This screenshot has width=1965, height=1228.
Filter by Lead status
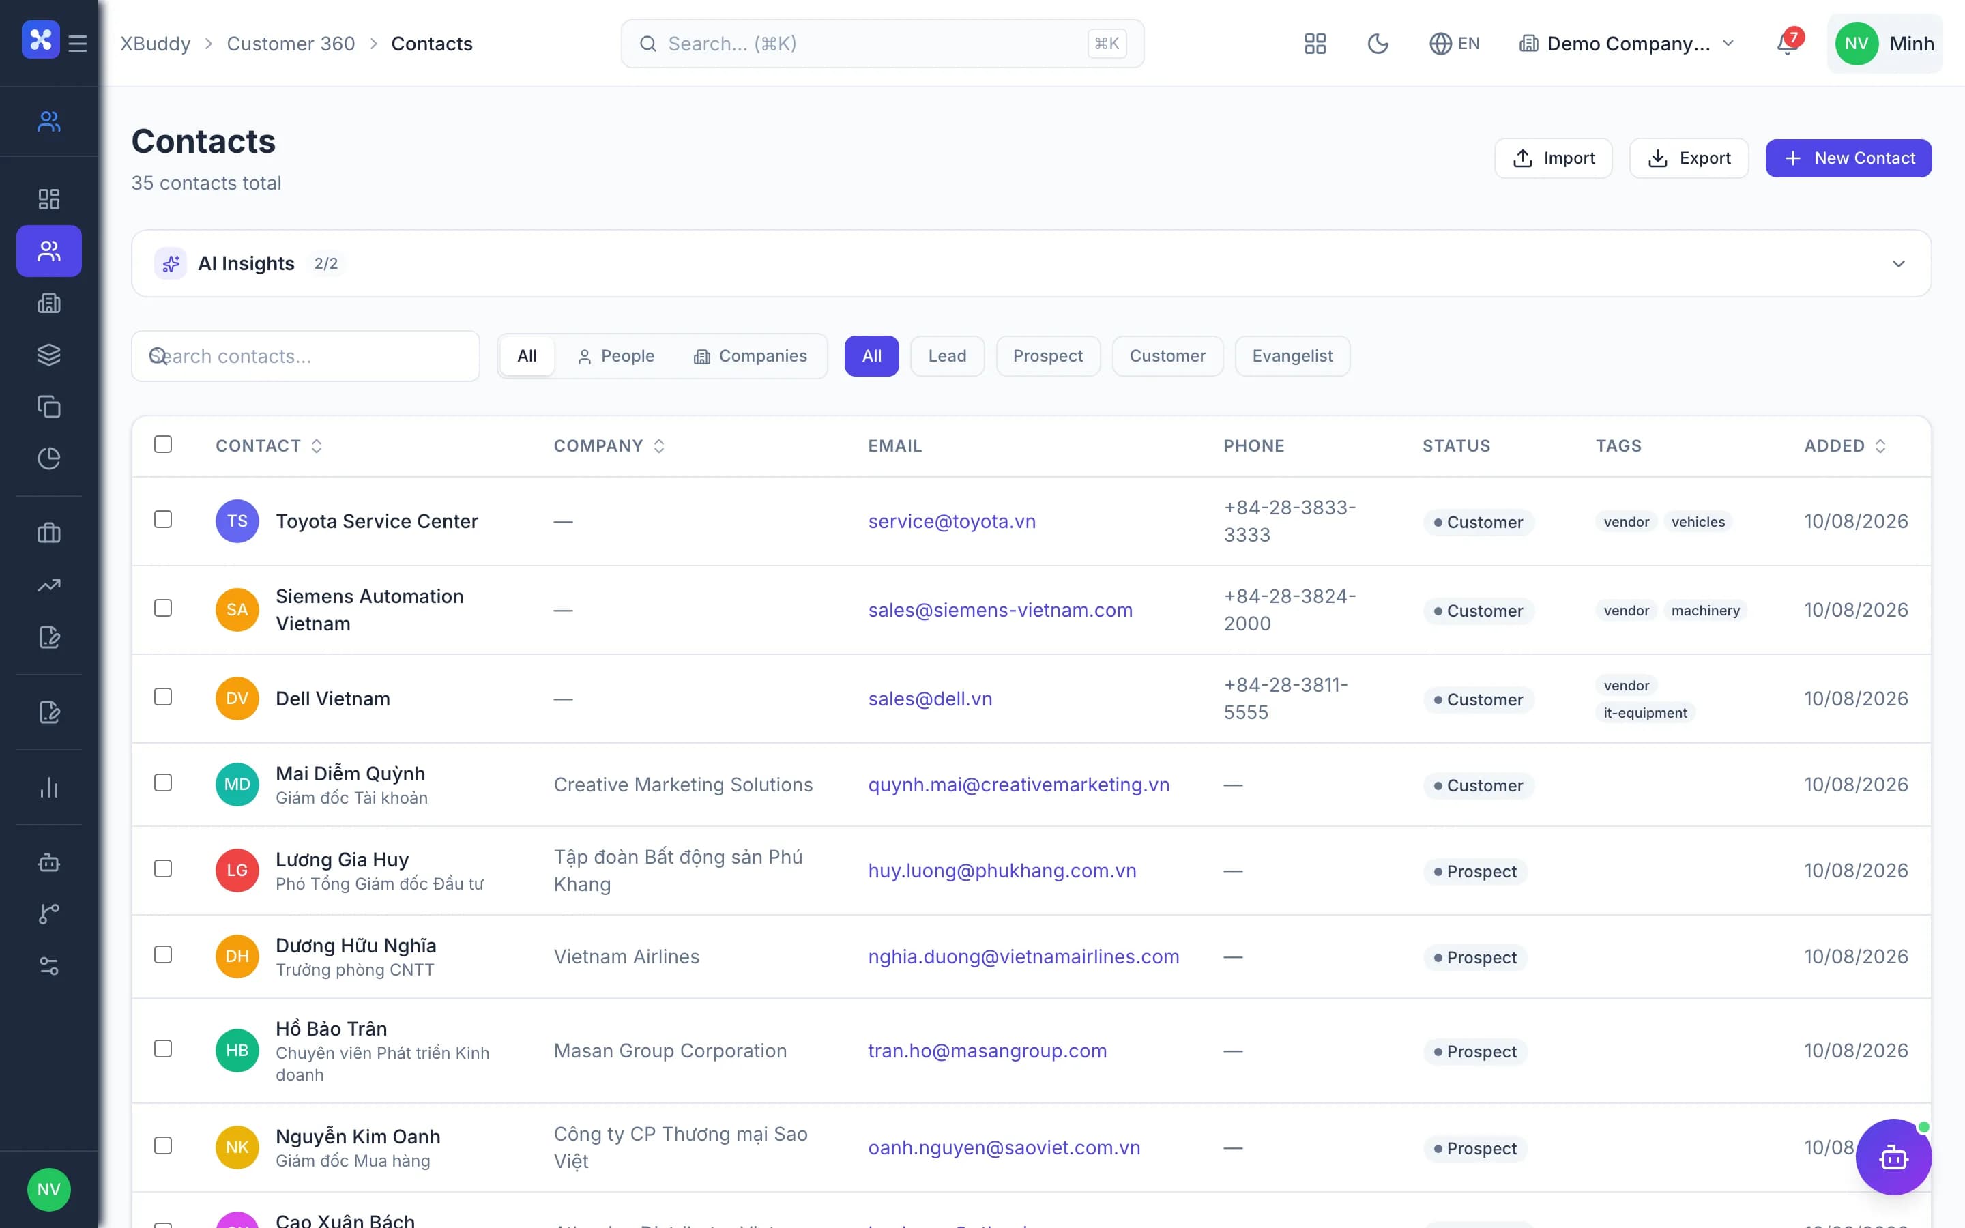(x=947, y=355)
